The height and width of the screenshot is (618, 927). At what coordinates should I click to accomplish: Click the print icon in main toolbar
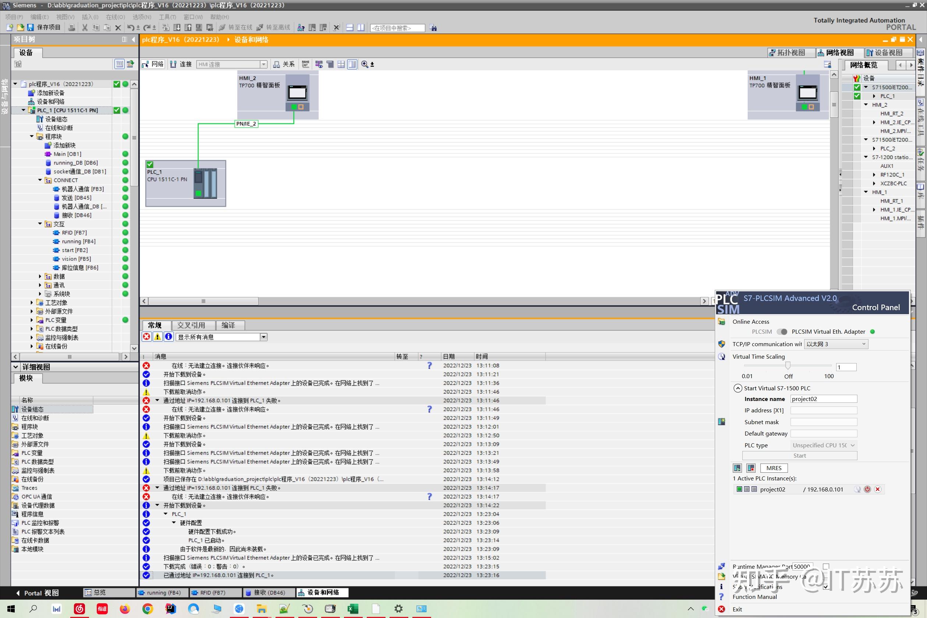(71, 28)
